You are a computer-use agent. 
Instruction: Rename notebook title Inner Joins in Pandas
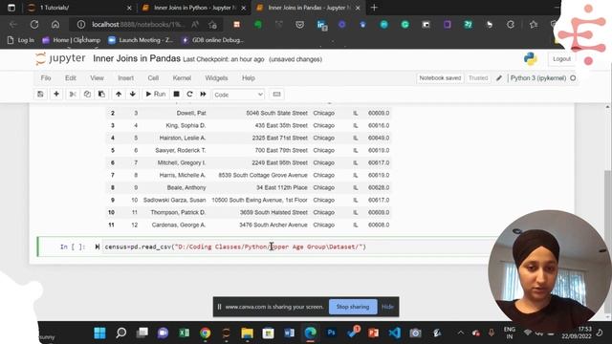[x=137, y=59]
